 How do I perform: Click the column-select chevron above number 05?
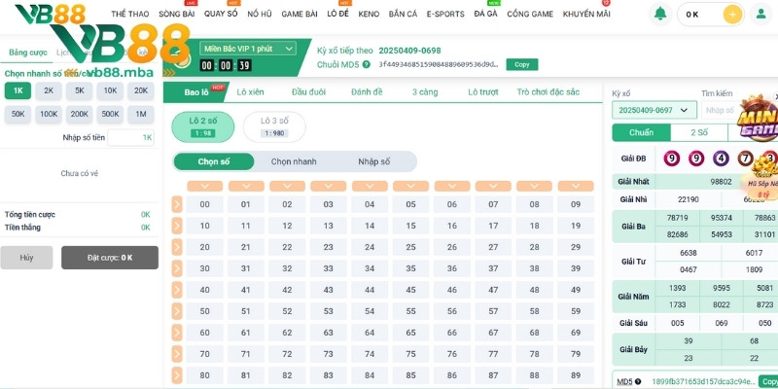tap(410, 186)
